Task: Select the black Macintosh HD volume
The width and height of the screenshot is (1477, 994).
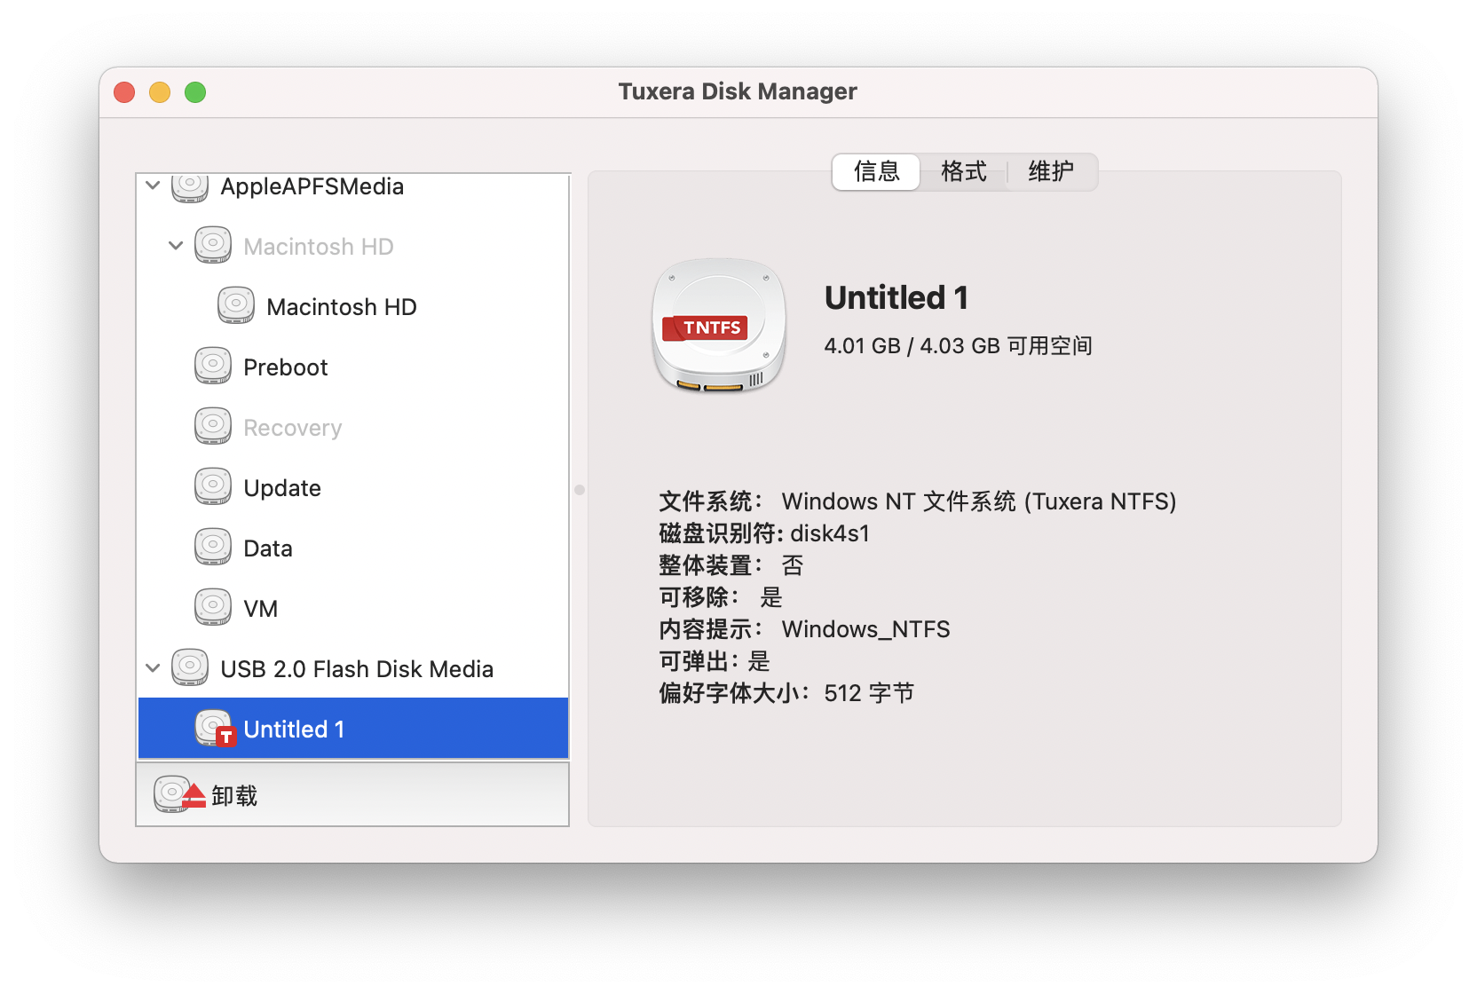Action: pos(341,307)
